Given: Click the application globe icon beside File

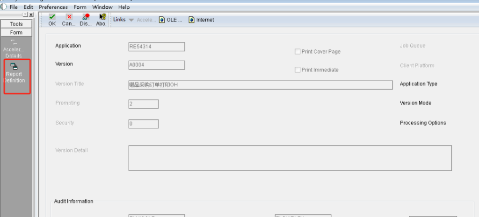Looking at the screenshot, I should [x=3, y=7].
